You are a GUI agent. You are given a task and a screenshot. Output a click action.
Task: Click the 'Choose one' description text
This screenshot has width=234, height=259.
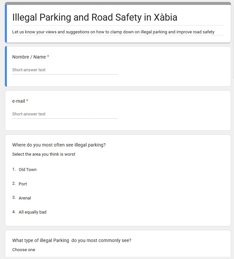point(23,250)
